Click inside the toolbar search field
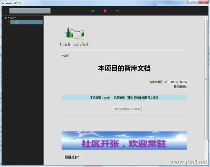 (30, 11)
